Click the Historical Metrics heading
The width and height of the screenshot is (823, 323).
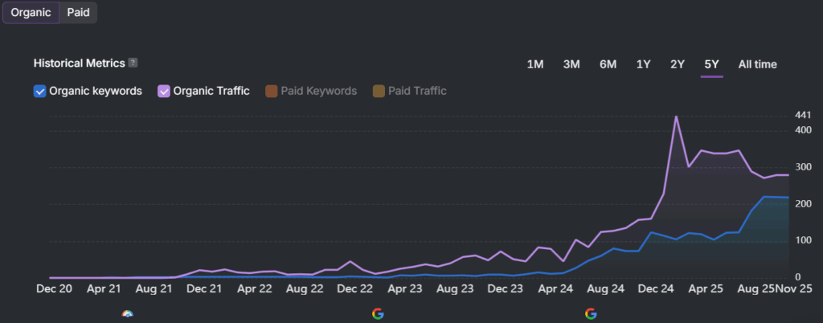pos(79,63)
